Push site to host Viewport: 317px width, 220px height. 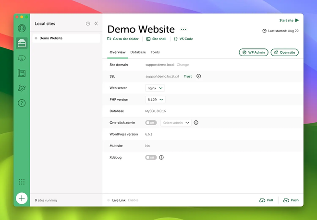291,200
